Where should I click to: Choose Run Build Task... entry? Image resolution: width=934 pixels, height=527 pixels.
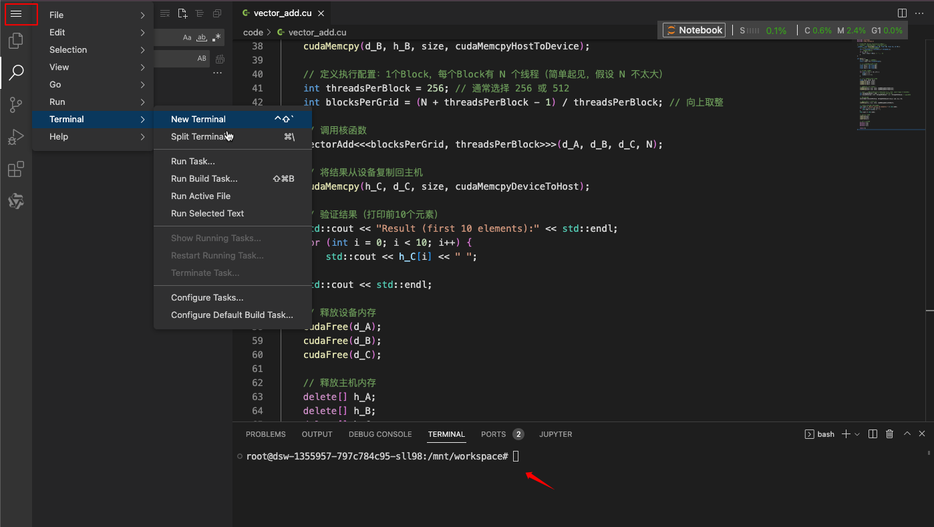(x=232, y=178)
